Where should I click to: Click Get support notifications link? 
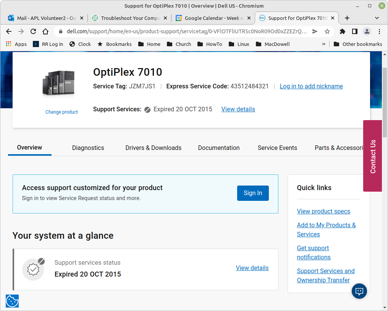[x=314, y=253]
